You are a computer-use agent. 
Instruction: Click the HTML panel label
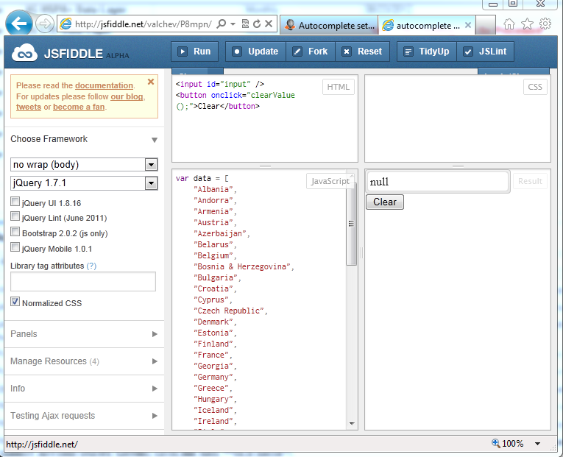pyautogui.click(x=339, y=87)
